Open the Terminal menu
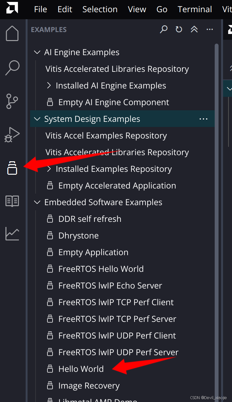 pyautogui.click(x=195, y=9)
